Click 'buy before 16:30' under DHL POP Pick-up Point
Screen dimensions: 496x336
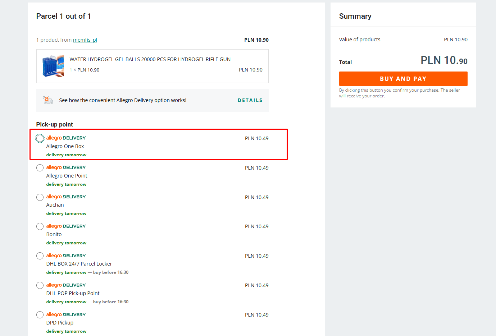tap(111, 302)
